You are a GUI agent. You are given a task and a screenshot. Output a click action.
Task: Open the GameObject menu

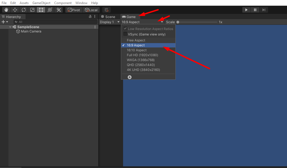tap(41, 3)
